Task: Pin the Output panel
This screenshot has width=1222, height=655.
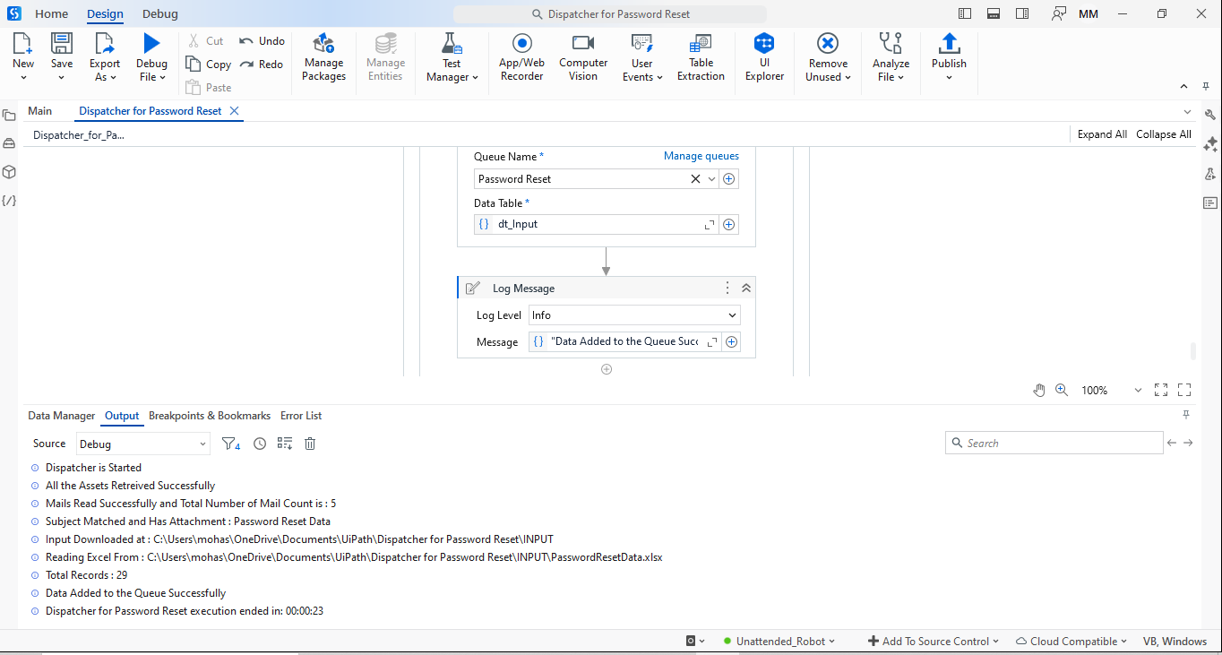Action: pyautogui.click(x=1186, y=415)
